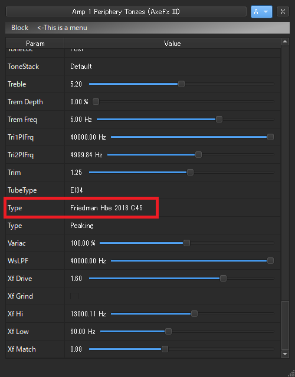Click the Value column header

tap(172, 44)
